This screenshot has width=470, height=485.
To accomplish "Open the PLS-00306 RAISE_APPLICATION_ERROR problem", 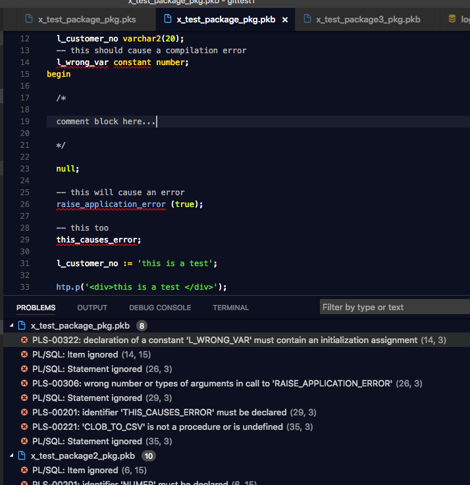I will 237,384.
